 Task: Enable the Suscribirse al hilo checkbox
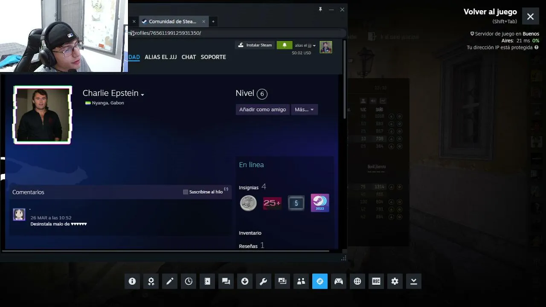pyautogui.click(x=186, y=192)
